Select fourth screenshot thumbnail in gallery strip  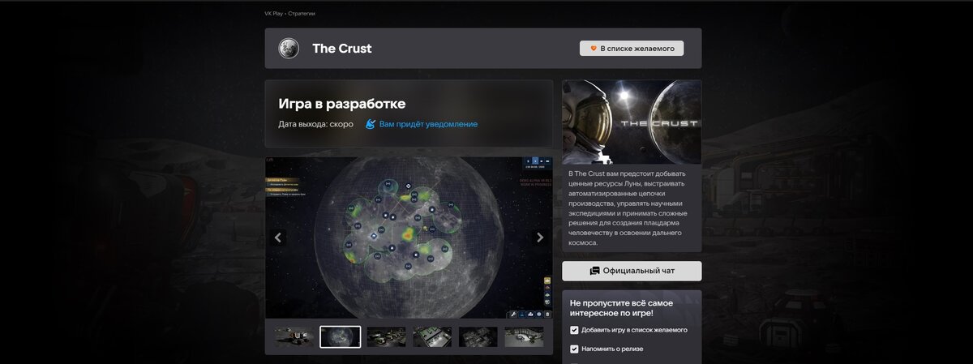432,337
